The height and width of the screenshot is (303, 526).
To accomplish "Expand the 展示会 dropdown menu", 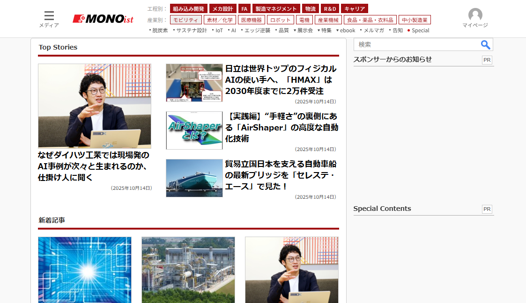I will tap(303, 30).
